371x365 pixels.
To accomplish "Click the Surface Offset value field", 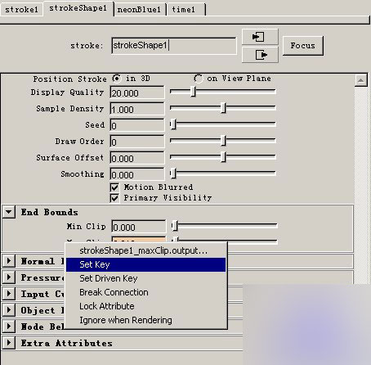I will [x=137, y=158].
